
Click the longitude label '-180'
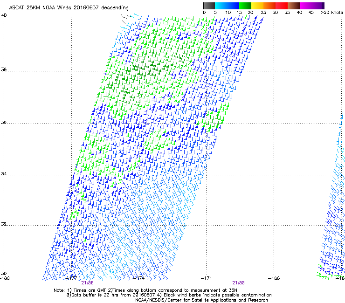[5, 278]
